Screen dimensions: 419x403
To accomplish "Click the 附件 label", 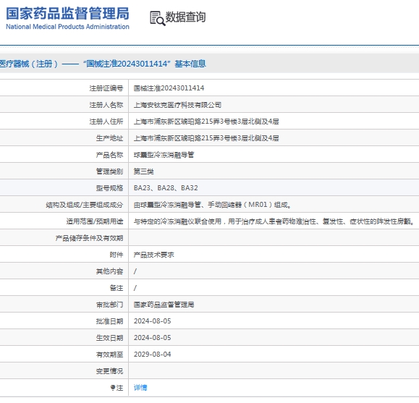I will pos(117,255).
